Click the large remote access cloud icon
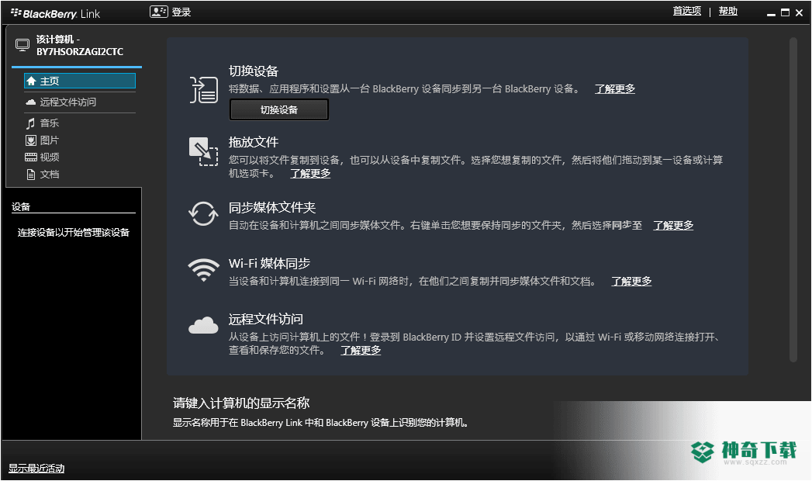The width and height of the screenshot is (812, 481). tap(203, 325)
